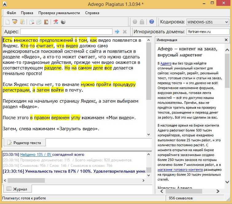The height and width of the screenshot is (204, 232).
Task: Click status bar text Плагиатус готов к работе
Action: (24, 198)
